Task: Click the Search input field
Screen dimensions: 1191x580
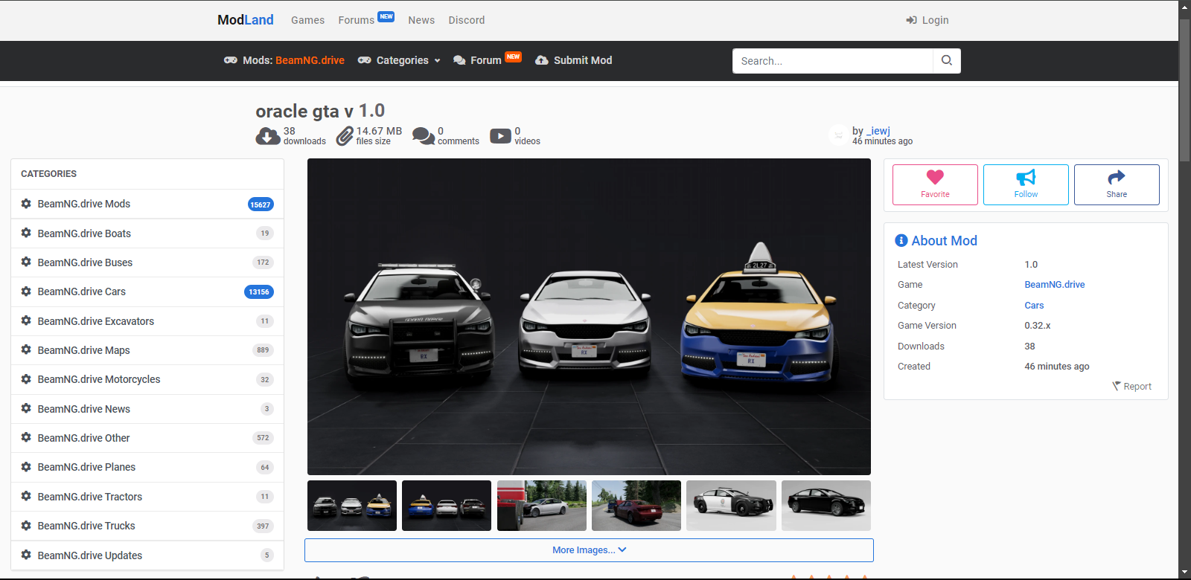Action: click(x=833, y=61)
